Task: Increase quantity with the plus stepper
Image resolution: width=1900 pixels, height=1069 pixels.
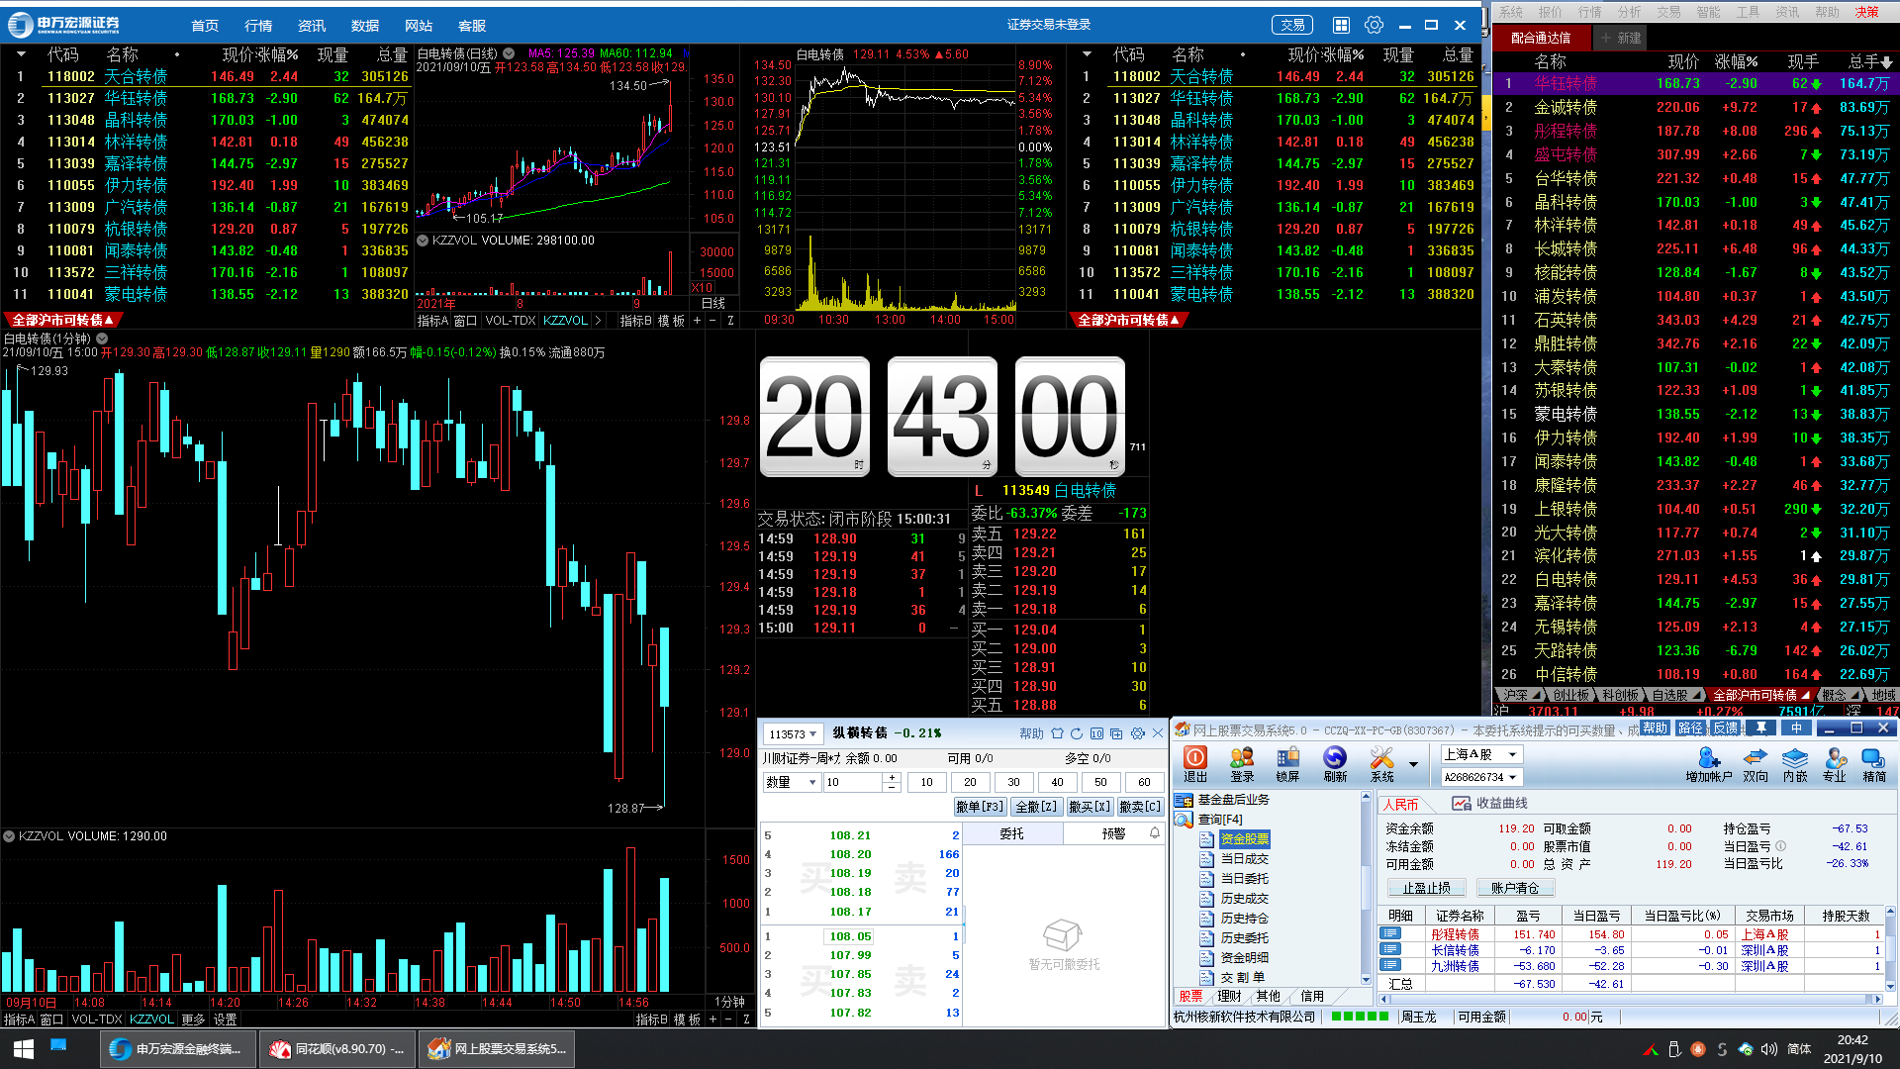Action: 891,777
